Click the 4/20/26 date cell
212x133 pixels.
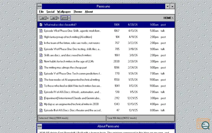pyautogui.click(x=133, y=25)
